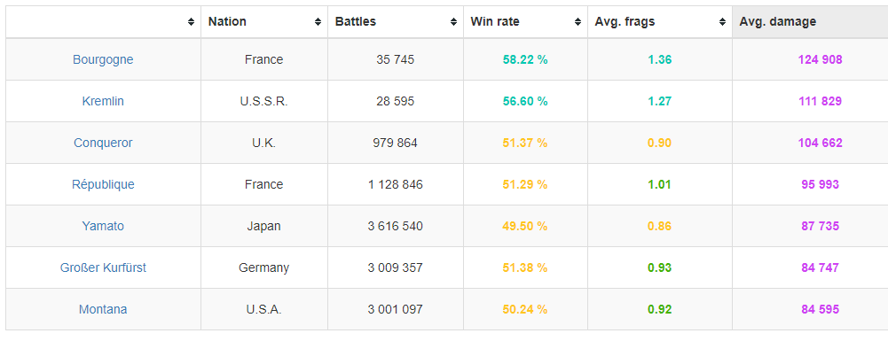The height and width of the screenshot is (341, 888).
Task: Click sort arrows in Win rate header
Action: [x=578, y=22]
